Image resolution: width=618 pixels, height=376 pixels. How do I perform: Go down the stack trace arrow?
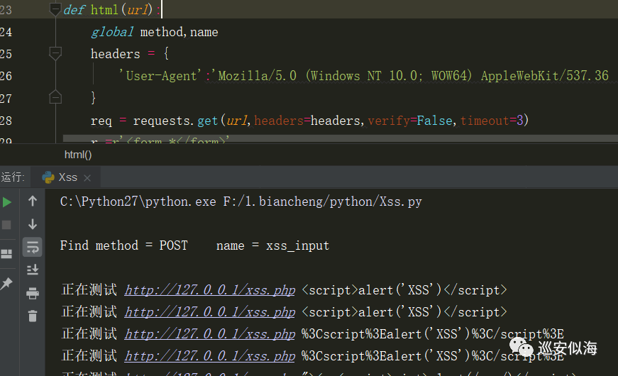click(33, 224)
